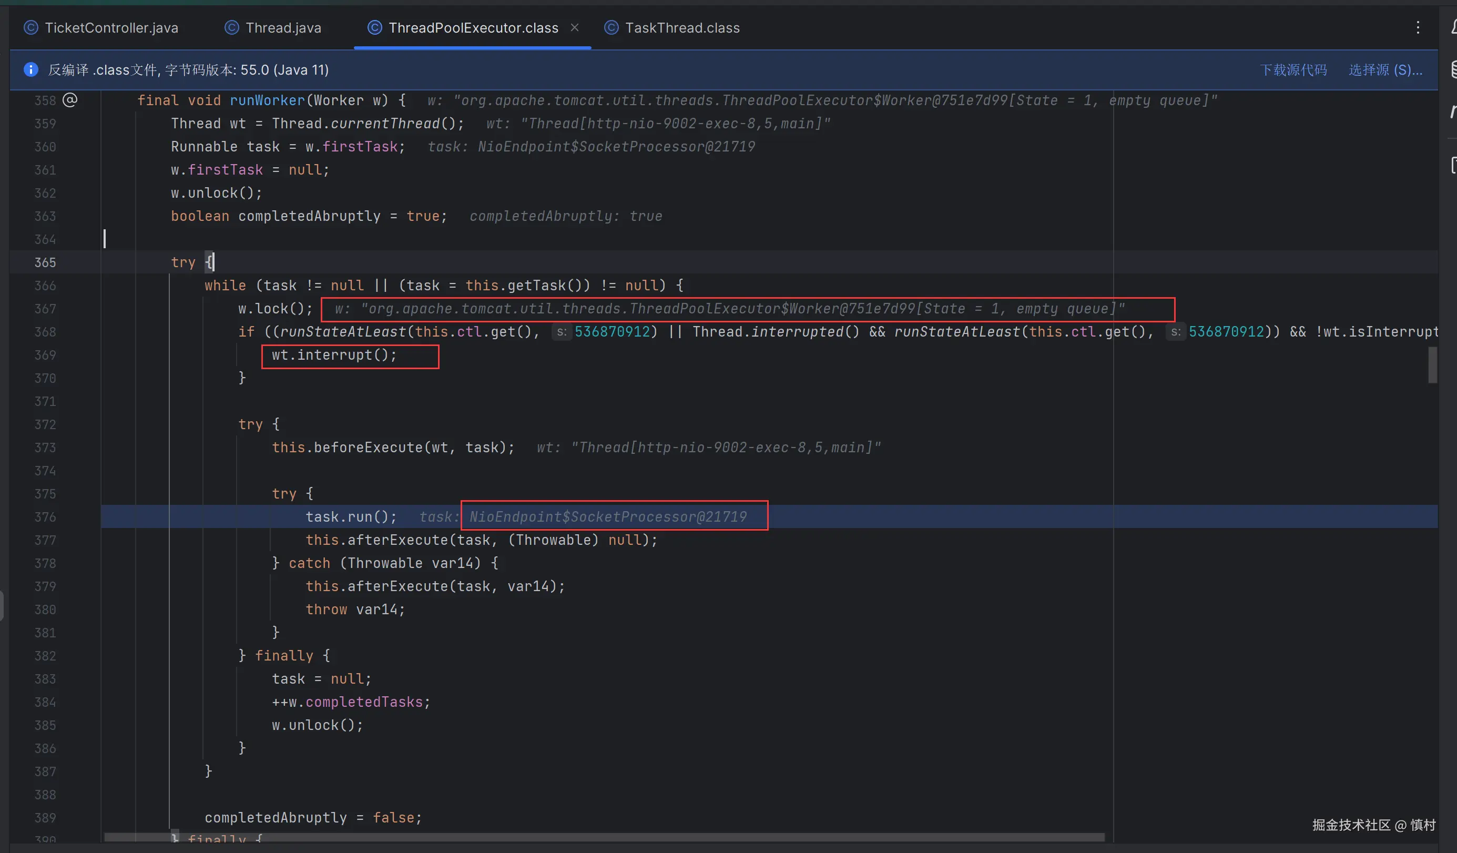Switch to the Thread.java tab
Viewport: 1457px width, 853px height.
(x=283, y=28)
